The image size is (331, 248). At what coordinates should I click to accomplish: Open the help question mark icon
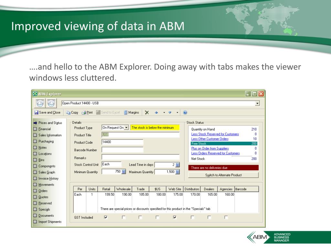[x=185, y=112]
